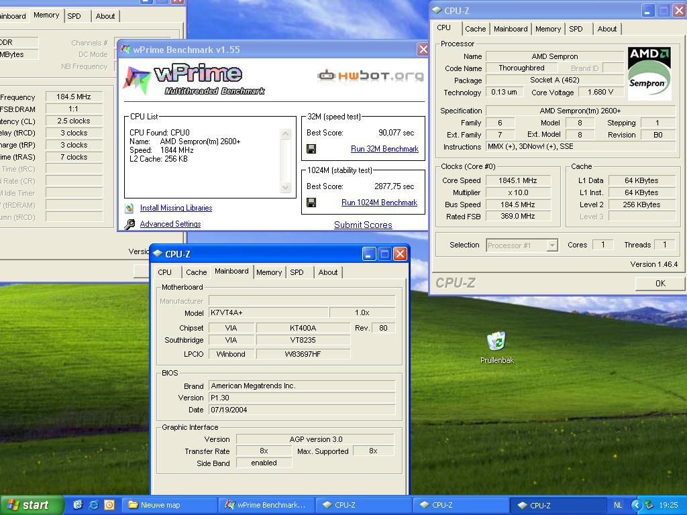Click the tray arrow to show hidden icons

[x=636, y=505]
